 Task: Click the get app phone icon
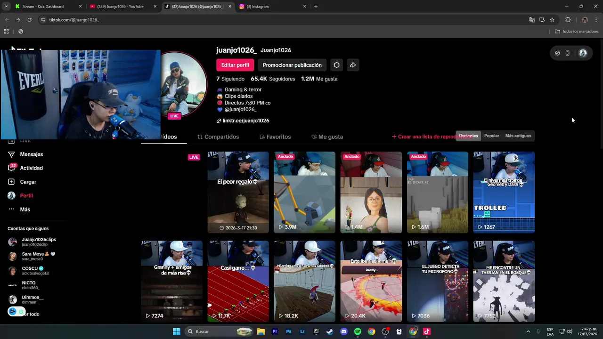[x=567, y=53]
